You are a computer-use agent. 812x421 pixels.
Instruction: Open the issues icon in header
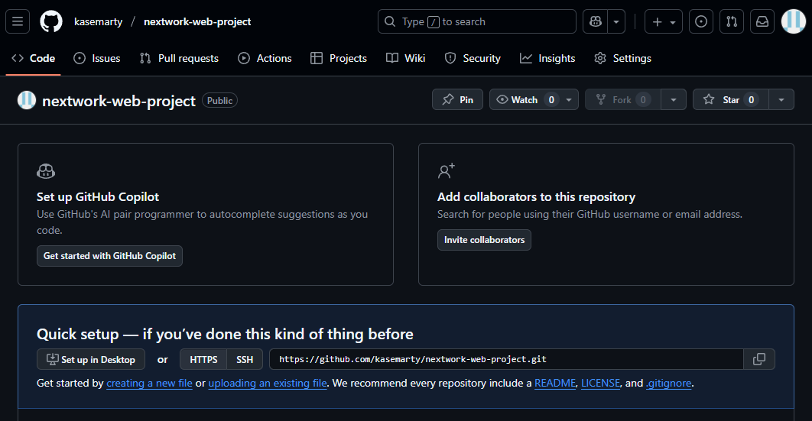click(700, 21)
